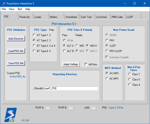Viewport: 150px width, 124px height.
Task: Open the File menu
Action: tap(4, 9)
